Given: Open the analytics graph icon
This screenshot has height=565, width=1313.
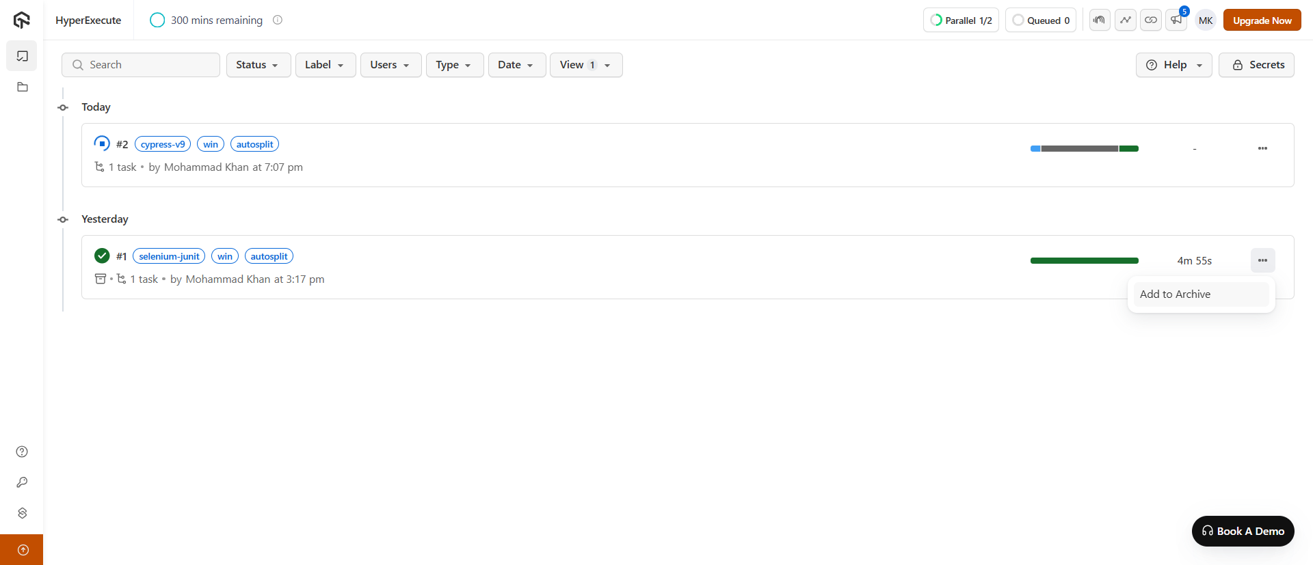Looking at the screenshot, I should (x=1126, y=20).
